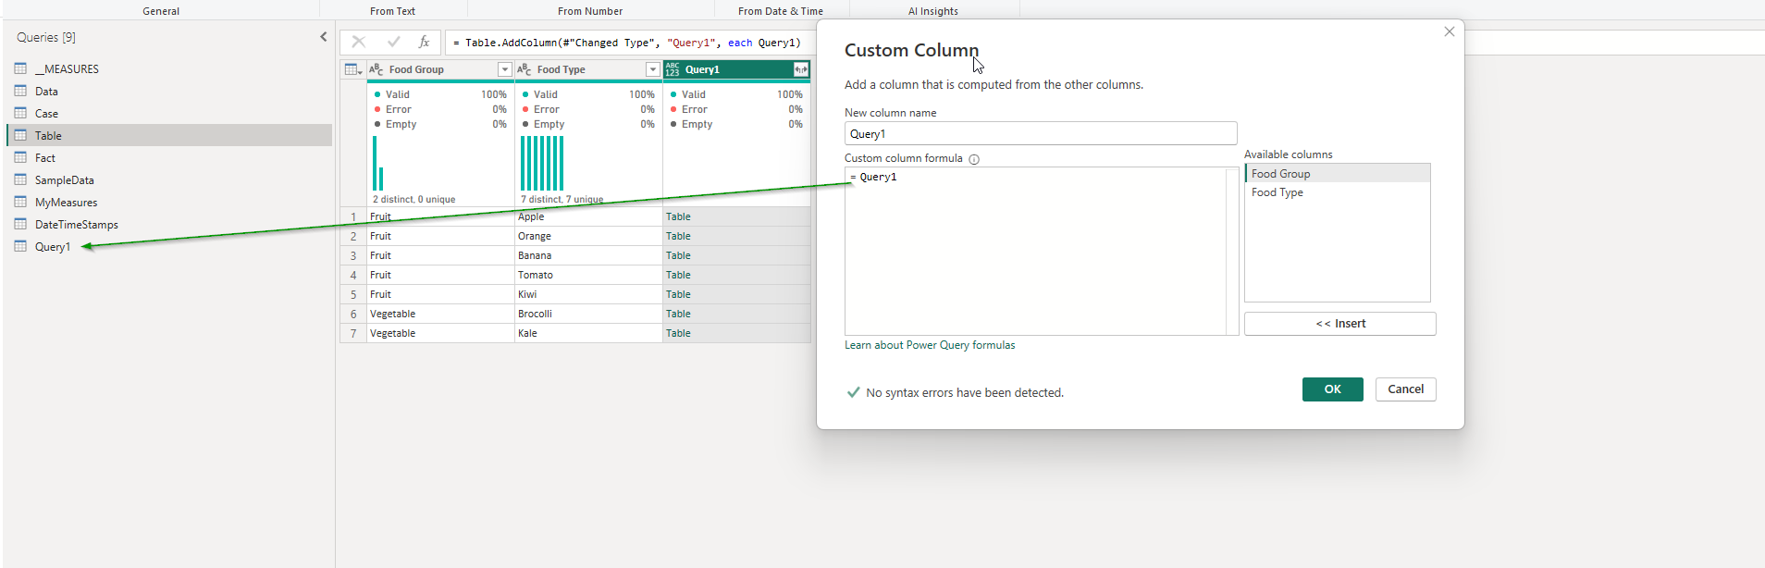This screenshot has height=568, width=1765.
Task: Click the formula bar text
Action: pyautogui.click(x=627, y=43)
